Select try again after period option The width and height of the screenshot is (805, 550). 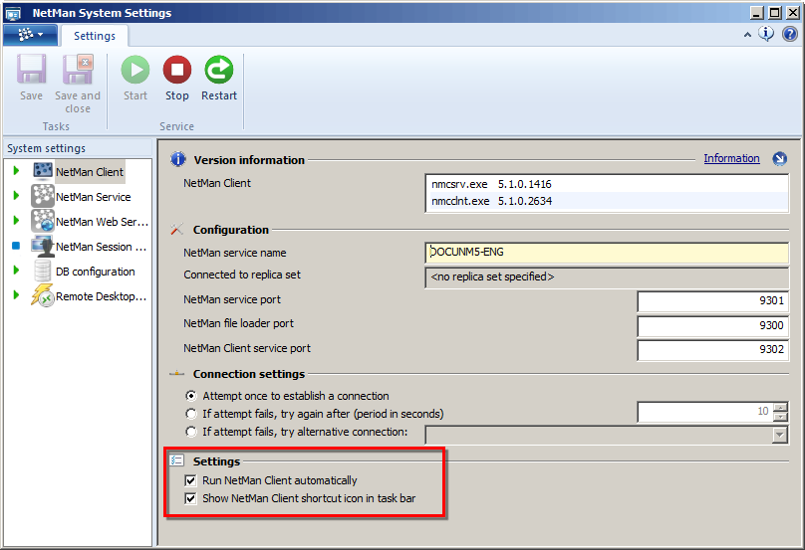point(191,414)
